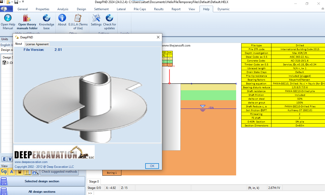The height and width of the screenshot is (195, 325).
Task: Click the magnifier zoom icon in View toolbar
Action: click(36, 172)
